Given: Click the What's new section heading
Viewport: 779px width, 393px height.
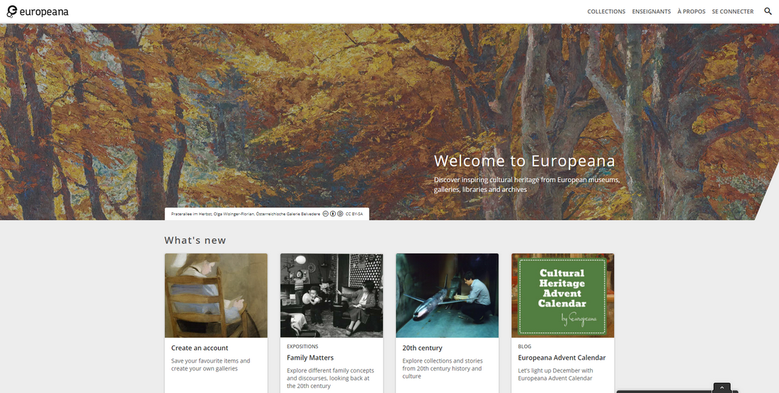Looking at the screenshot, I should (x=195, y=240).
